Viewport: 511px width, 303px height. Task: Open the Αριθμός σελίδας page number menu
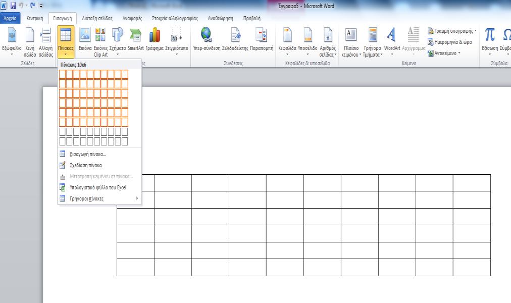click(x=328, y=42)
